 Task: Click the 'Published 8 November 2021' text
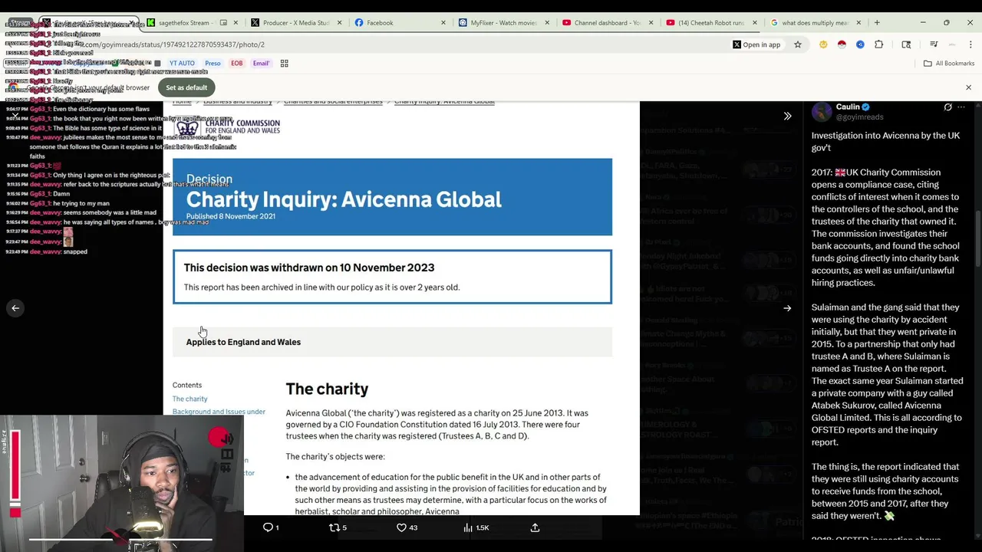(x=230, y=216)
